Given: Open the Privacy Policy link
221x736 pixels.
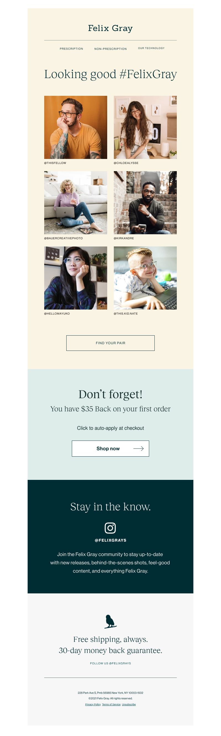Looking at the screenshot, I should (x=93, y=704).
